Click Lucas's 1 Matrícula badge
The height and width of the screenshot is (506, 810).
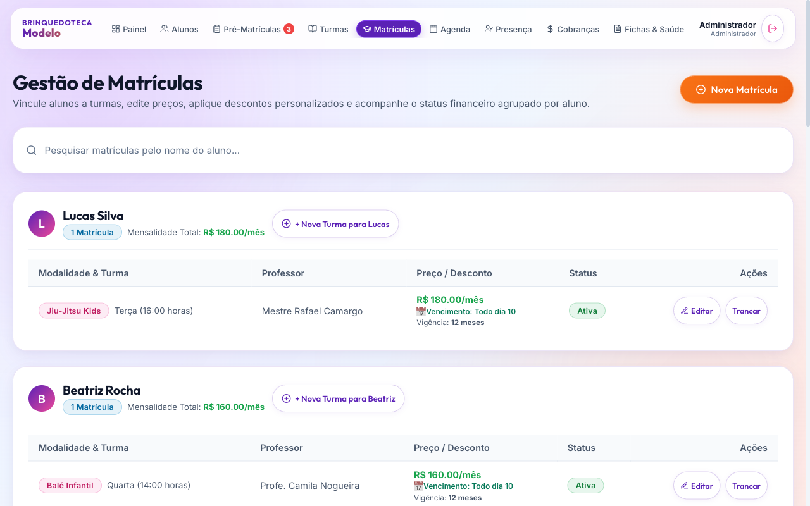click(x=92, y=232)
